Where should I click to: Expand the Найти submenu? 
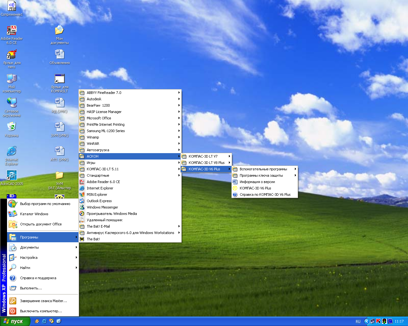point(43,268)
